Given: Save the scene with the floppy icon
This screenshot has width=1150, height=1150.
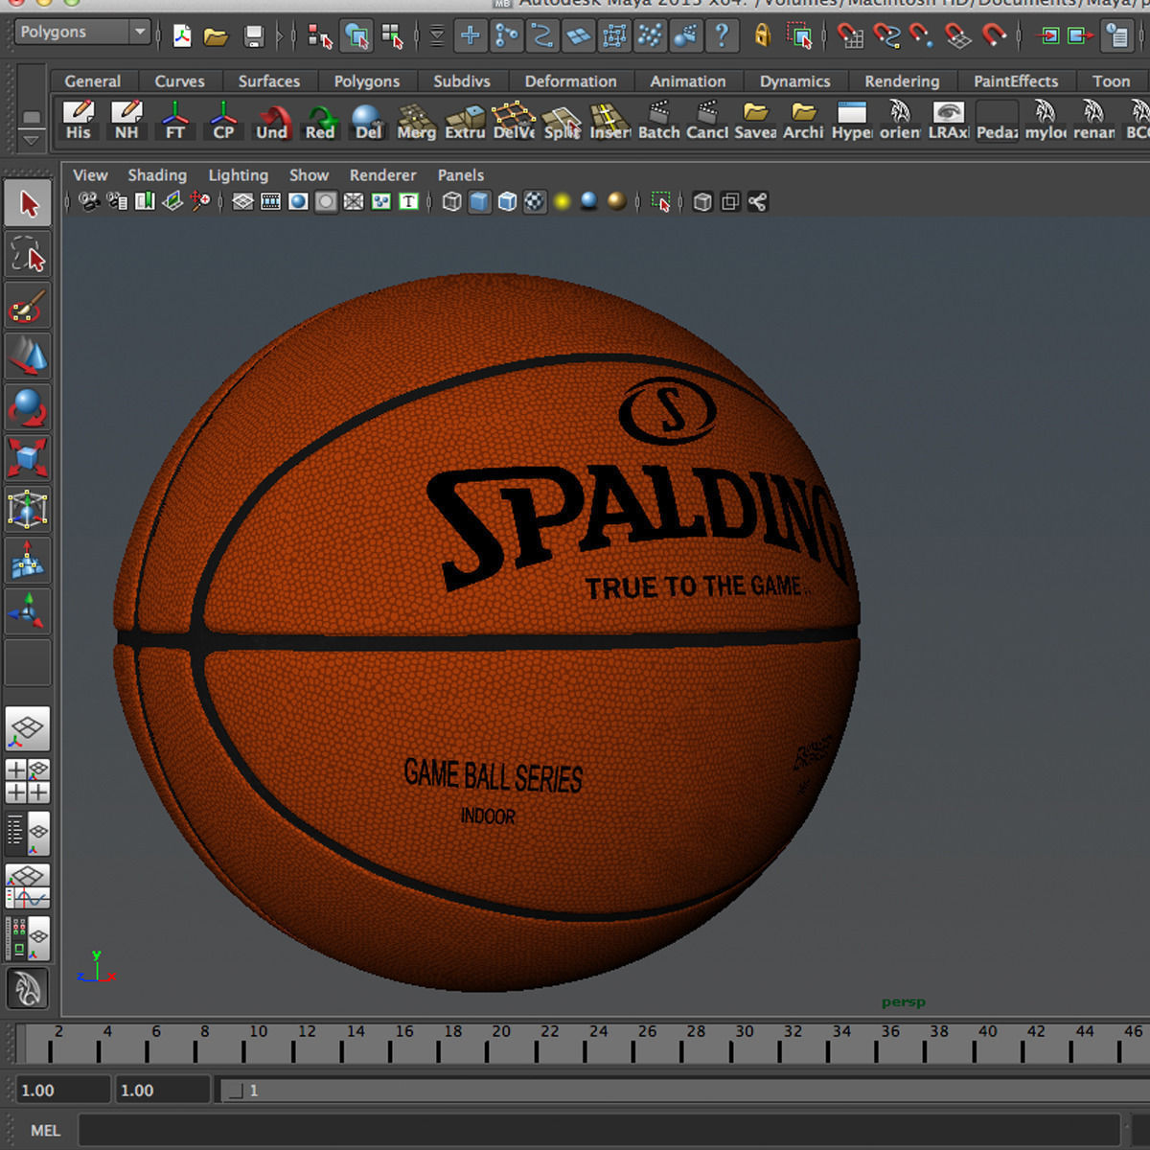Looking at the screenshot, I should (x=254, y=36).
